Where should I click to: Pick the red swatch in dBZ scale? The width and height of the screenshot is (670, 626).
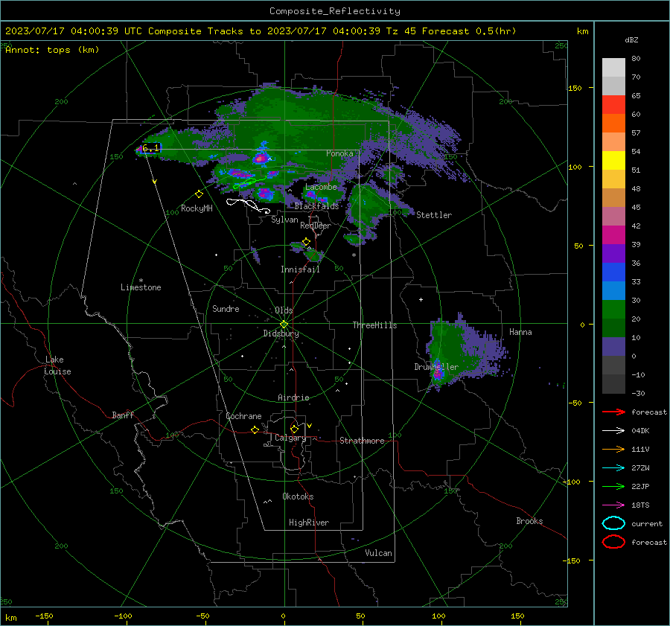[613, 104]
